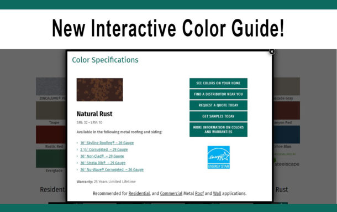This screenshot has height=212, width=337.
Task: Click Request A Quote Today button
Action: (218, 105)
